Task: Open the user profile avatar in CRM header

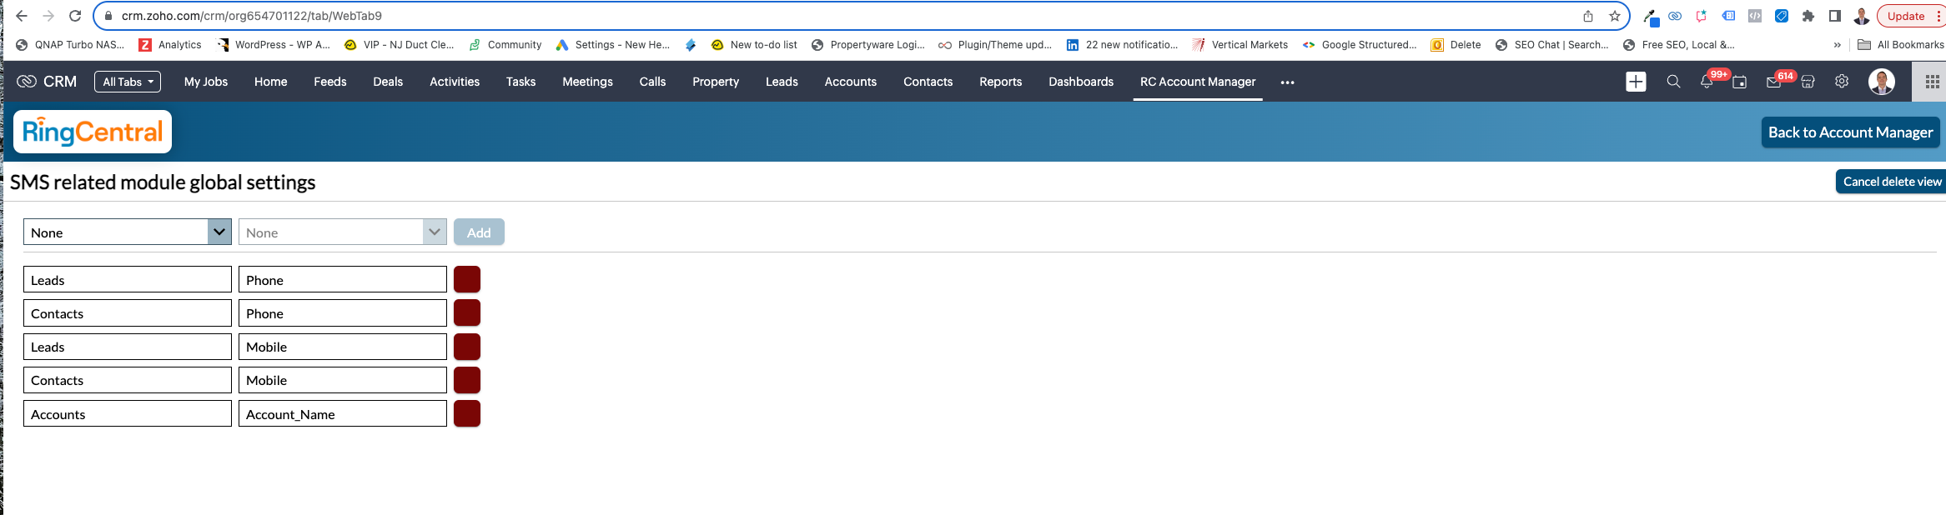Action: pyautogui.click(x=1881, y=82)
